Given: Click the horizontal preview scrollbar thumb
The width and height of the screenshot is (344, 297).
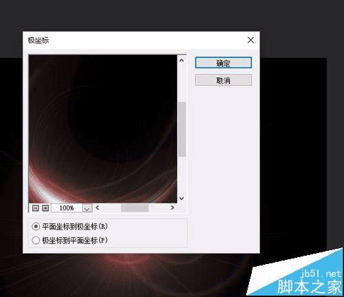Looking at the screenshot, I should (x=135, y=208).
